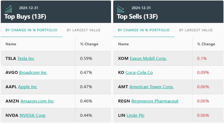The image size is (224, 123).
Task: Open the Linde Plc link
Action: pos(136,115)
